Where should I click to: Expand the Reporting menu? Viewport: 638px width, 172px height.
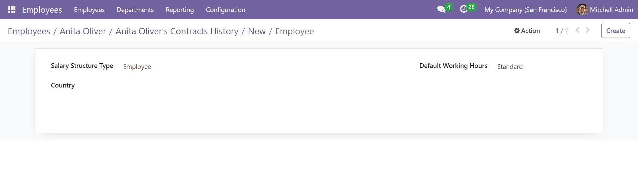tap(180, 10)
